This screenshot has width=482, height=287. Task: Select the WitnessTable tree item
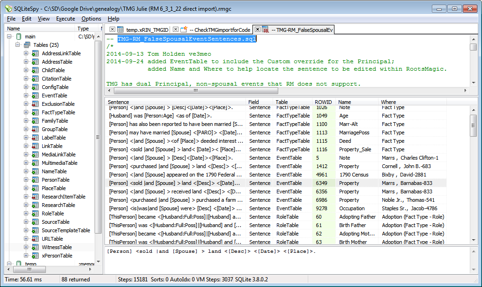coord(57,247)
